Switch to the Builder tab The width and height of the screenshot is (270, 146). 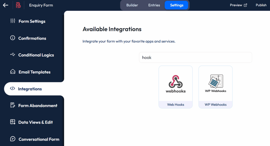[132, 5]
